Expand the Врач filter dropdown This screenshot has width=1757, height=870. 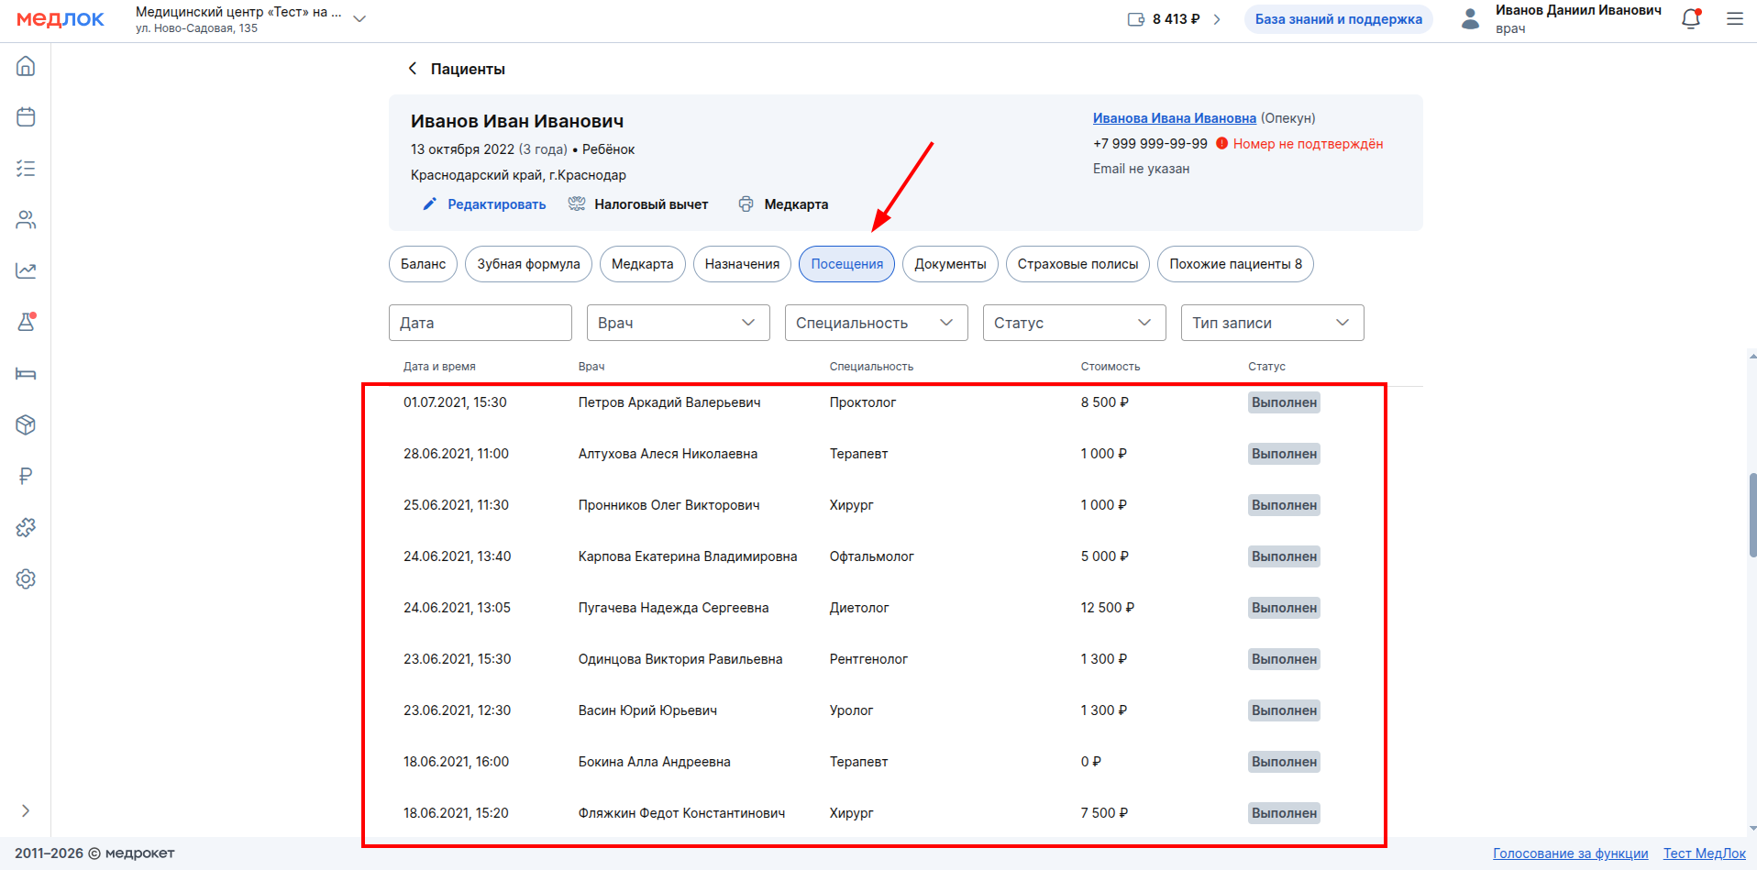pos(678,323)
